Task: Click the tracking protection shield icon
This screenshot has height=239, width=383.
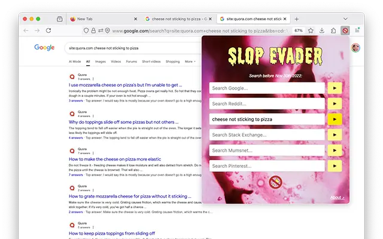Action: tap(86, 30)
